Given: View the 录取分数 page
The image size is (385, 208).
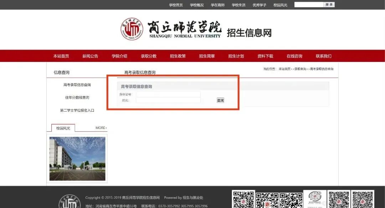Looking at the screenshot, I should pos(149,56).
